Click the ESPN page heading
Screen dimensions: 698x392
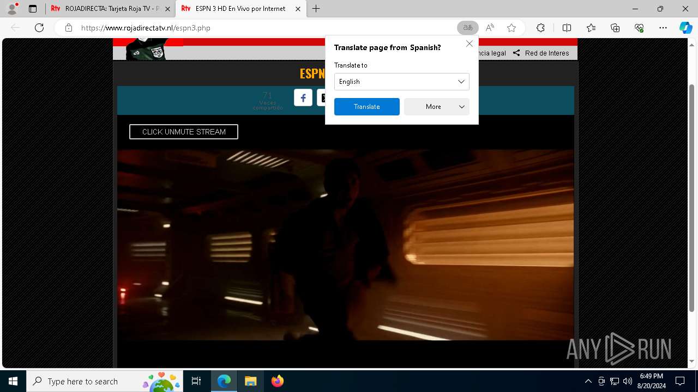click(x=312, y=73)
